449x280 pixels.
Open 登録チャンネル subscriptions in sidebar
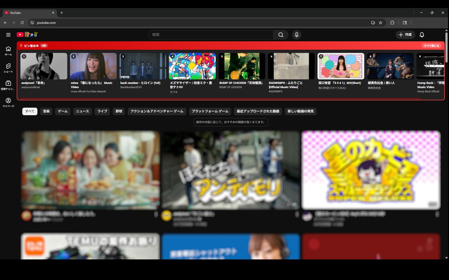8,85
